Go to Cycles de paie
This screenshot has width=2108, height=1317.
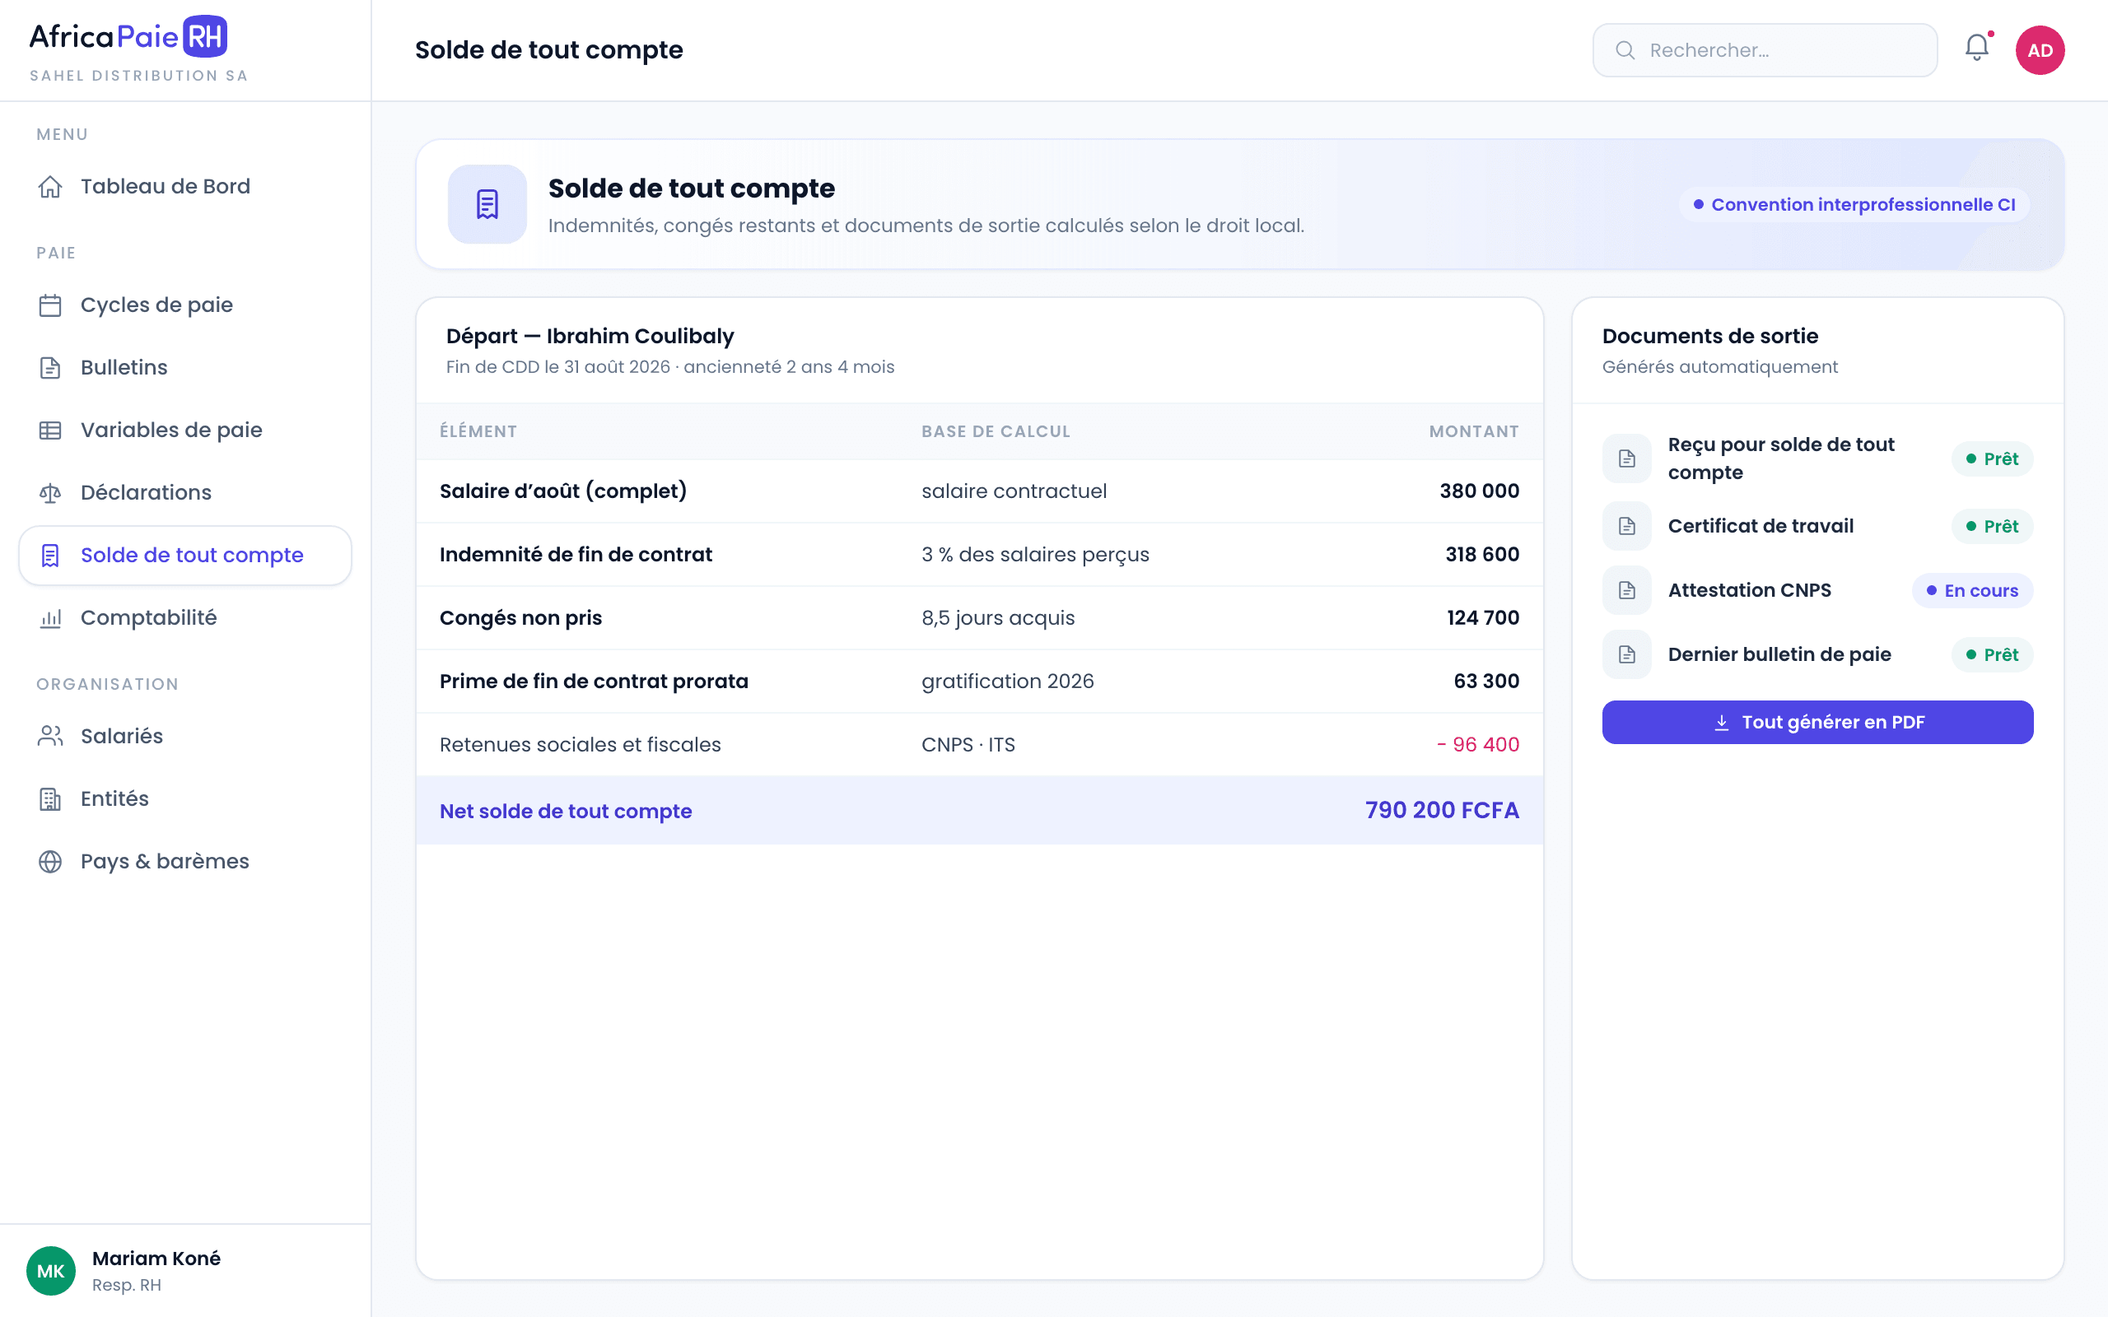(x=184, y=305)
